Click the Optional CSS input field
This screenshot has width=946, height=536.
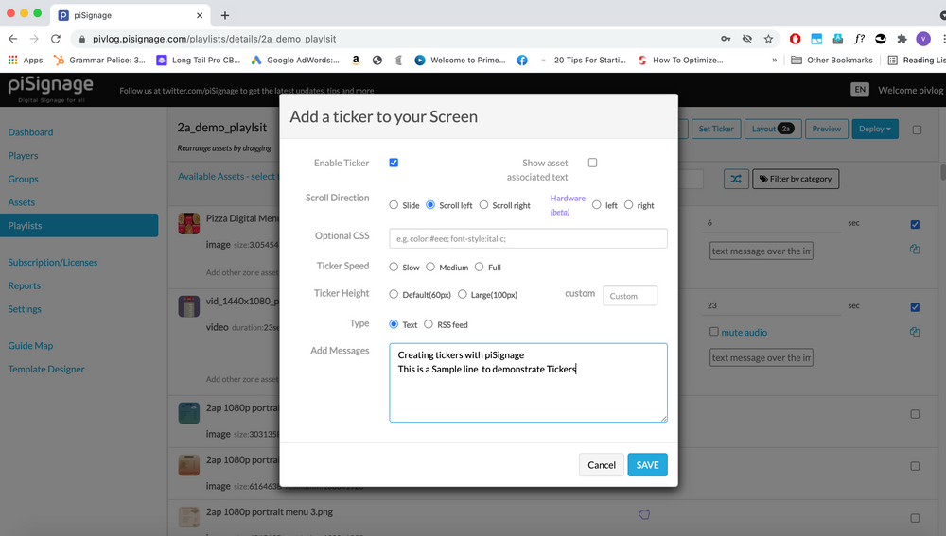(528, 238)
